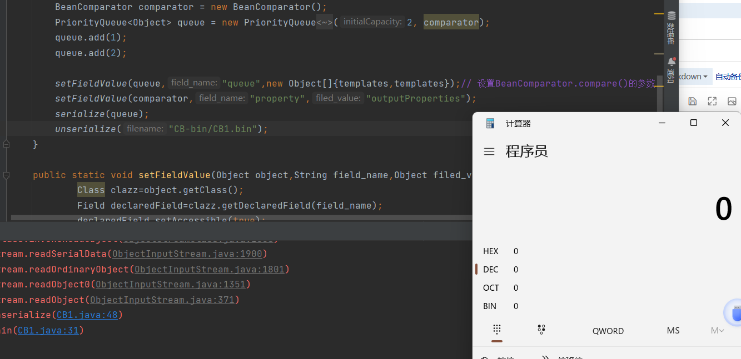Select HEX radix in Calculator
Screen dimensions: 741x359
pos(491,251)
